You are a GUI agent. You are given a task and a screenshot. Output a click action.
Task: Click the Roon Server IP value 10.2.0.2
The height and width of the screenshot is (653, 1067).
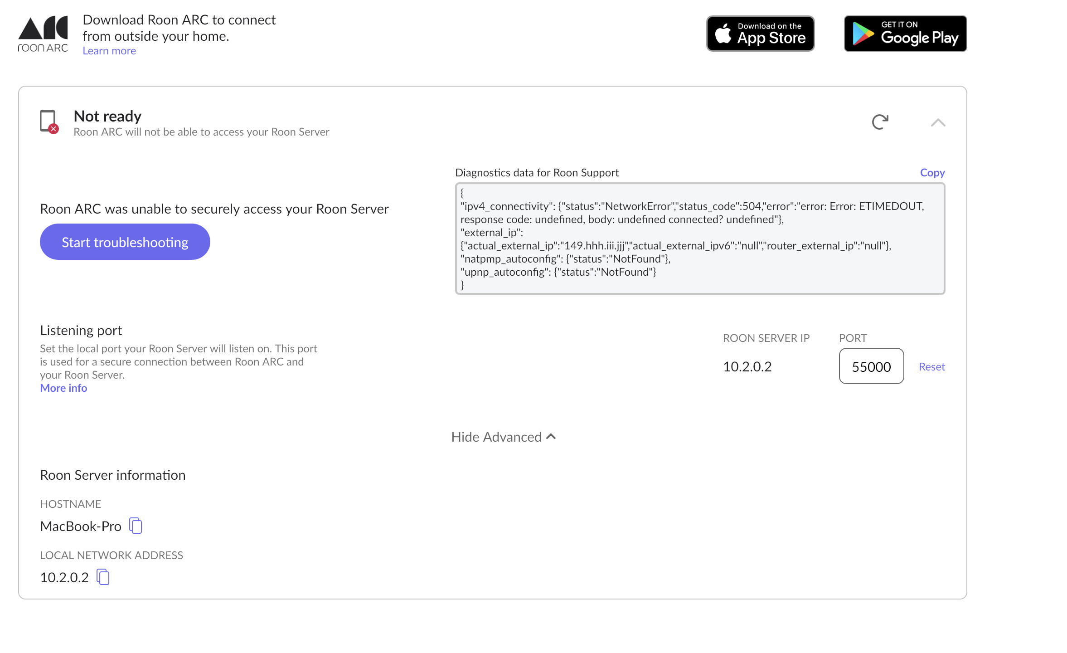pyautogui.click(x=747, y=366)
